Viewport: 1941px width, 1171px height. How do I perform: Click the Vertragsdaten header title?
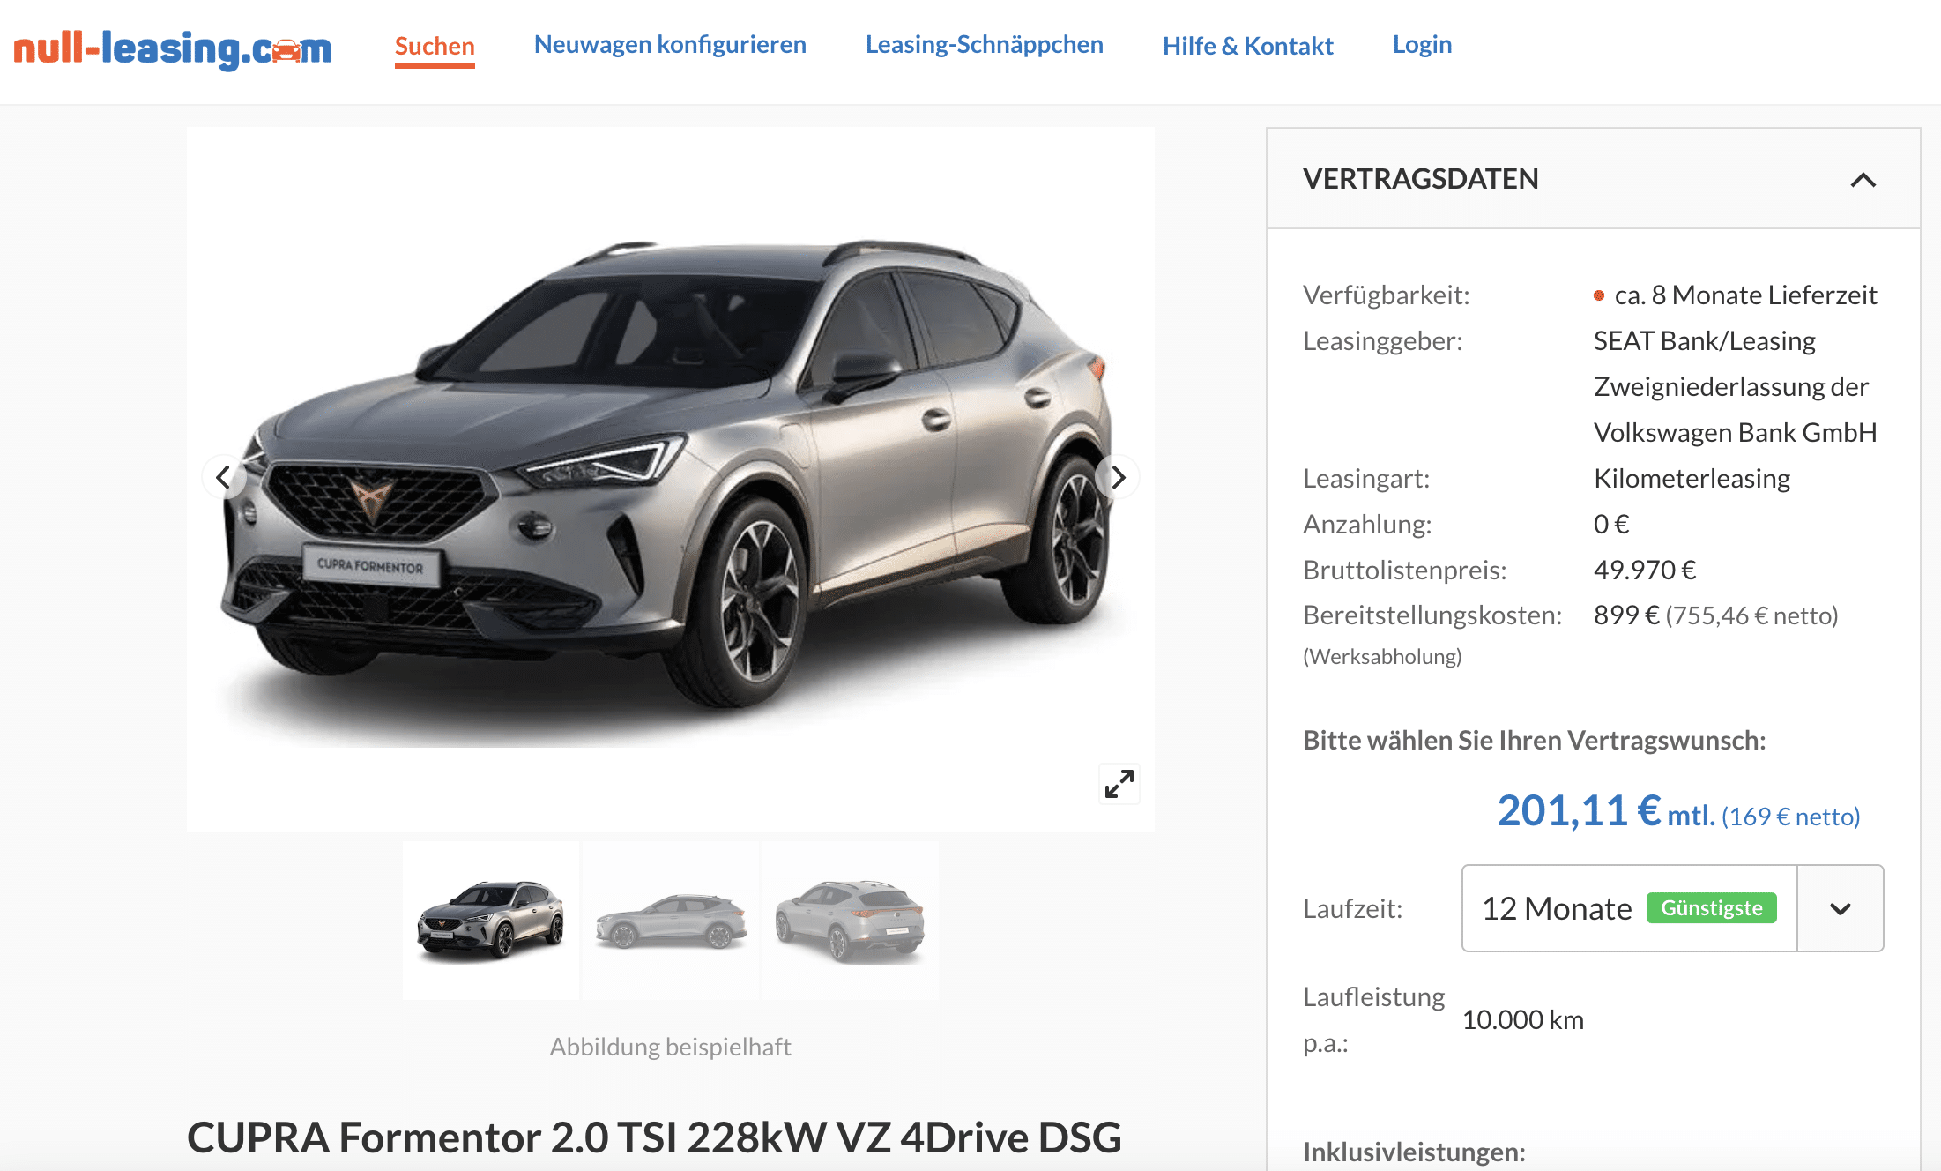pos(1420,179)
